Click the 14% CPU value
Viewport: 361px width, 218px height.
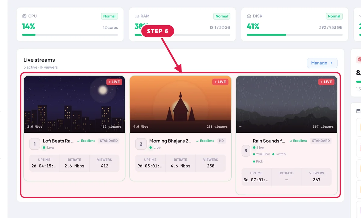[29, 26]
